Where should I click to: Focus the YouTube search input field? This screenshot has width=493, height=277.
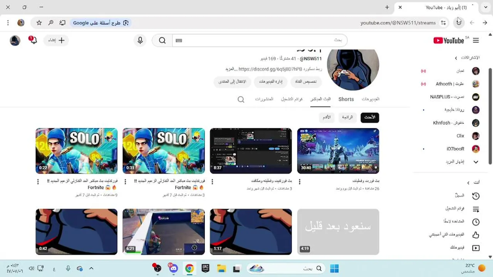[x=260, y=40]
